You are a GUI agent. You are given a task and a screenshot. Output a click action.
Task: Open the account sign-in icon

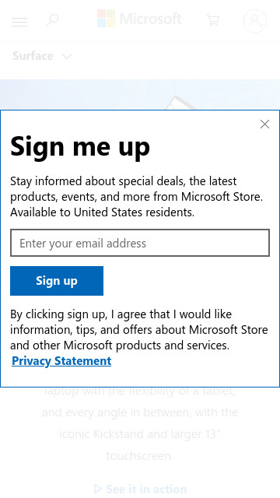tap(254, 21)
